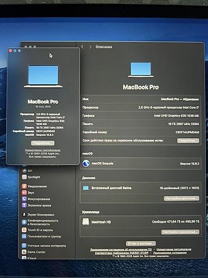Image resolution: width=208 pixels, height=278 pixels.
Task: Click the Версия 15.6.2 text
Action: click(189, 164)
